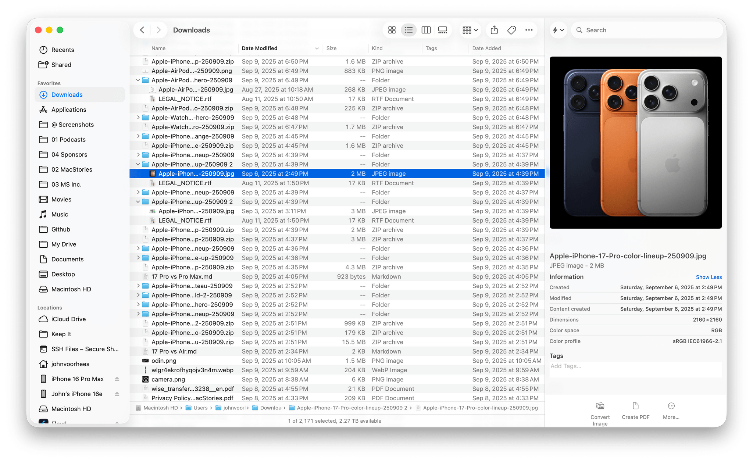Sort by the Tags column header

point(431,48)
